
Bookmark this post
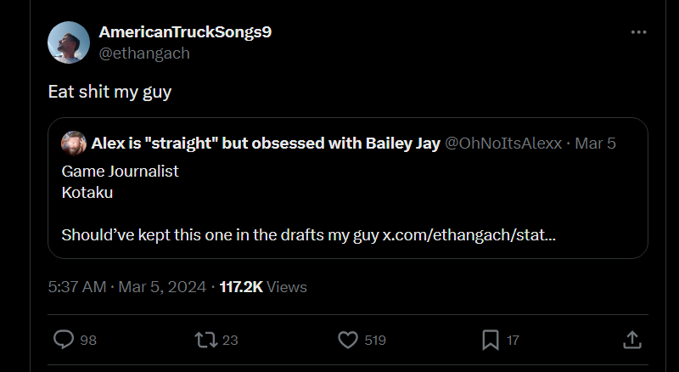click(490, 340)
